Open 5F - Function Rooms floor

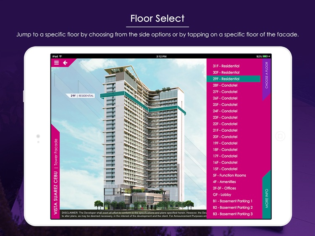click(229, 175)
